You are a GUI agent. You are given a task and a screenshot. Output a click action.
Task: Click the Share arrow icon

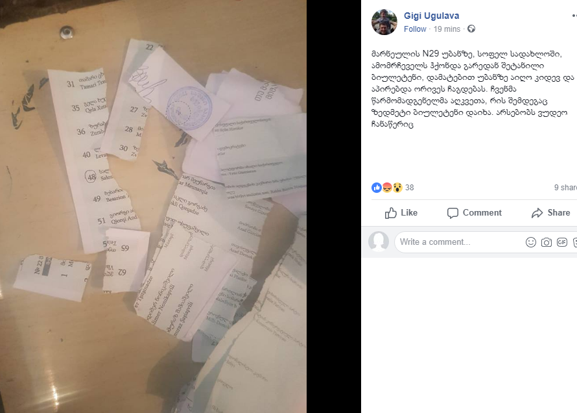[537, 213]
